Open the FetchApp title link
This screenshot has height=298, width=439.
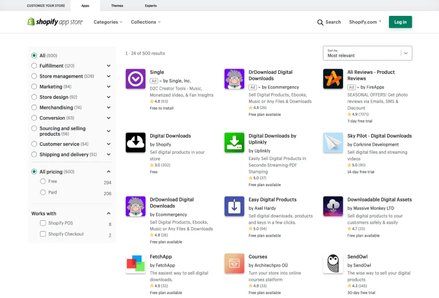tap(161, 257)
